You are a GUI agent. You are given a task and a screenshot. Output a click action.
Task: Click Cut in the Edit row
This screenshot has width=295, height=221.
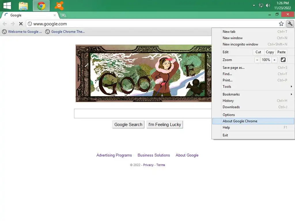258,52
